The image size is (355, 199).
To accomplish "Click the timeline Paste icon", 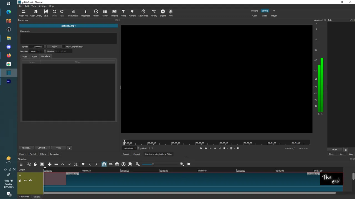I will tap(42, 164).
